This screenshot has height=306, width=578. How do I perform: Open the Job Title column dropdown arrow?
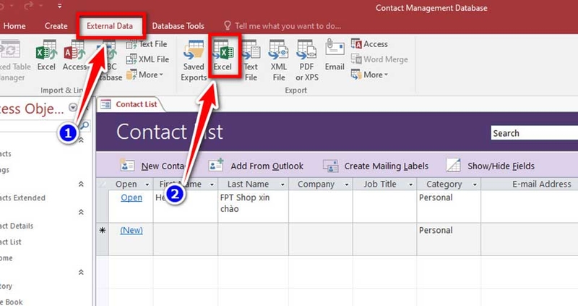click(411, 184)
